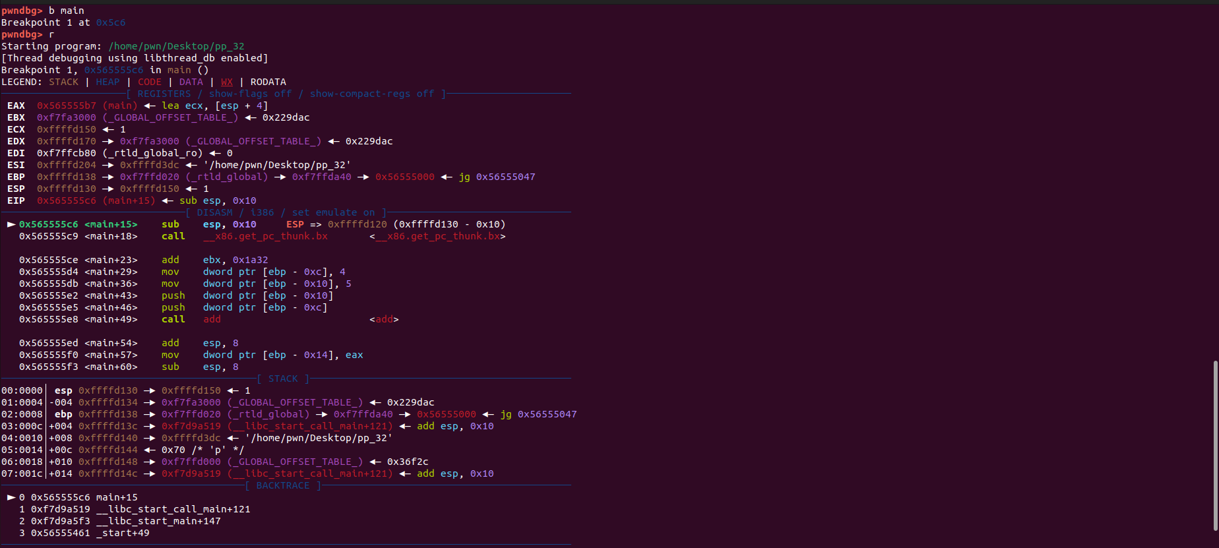Click the vertical scrollbar thumb on right edge

[1215, 445]
